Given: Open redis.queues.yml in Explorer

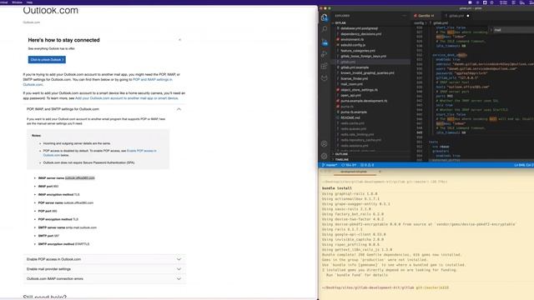Looking at the screenshot, I should point(353,129).
